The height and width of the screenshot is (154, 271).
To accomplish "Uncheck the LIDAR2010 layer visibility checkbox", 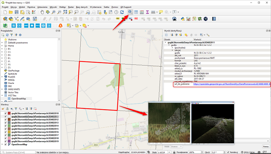I will [x=5, y=113].
